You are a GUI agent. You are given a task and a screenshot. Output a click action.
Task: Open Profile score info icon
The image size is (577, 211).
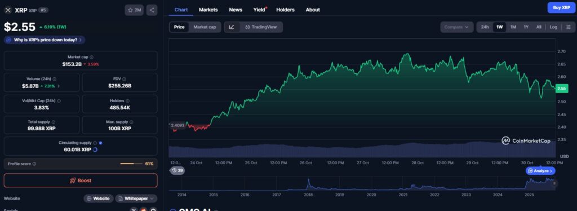pos(34,164)
